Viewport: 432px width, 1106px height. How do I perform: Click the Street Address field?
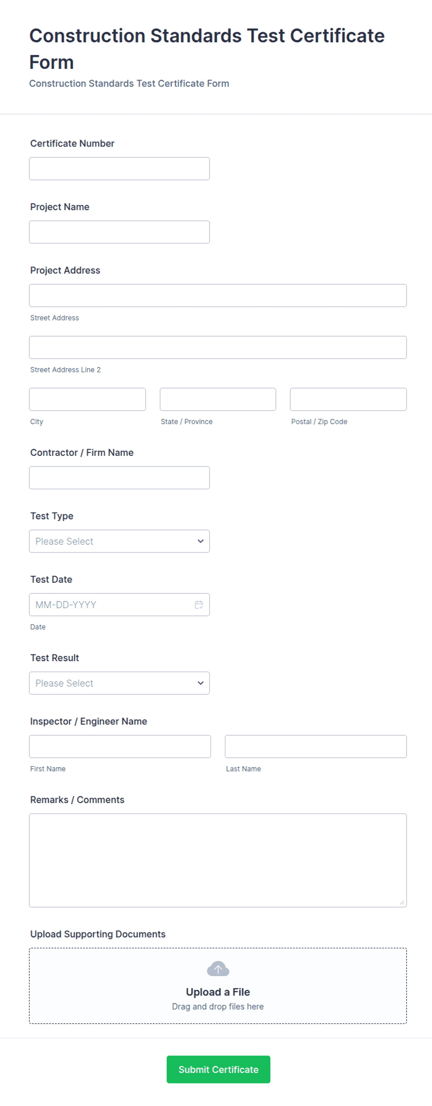[x=218, y=295]
